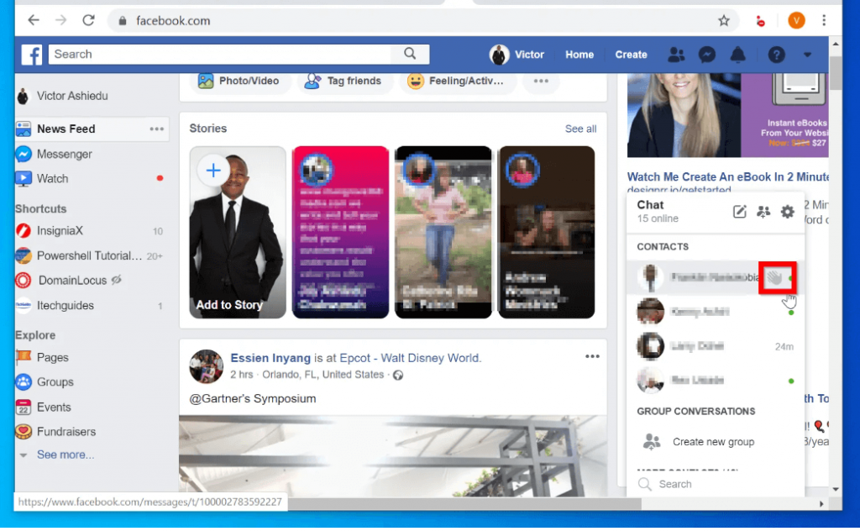Click Feeling/Activity composer button
860x531 pixels.
pos(456,81)
